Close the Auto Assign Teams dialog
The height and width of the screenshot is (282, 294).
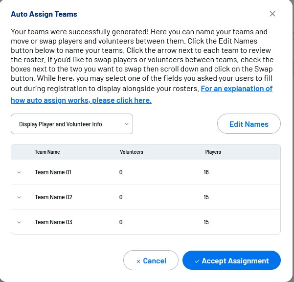pos(272,14)
